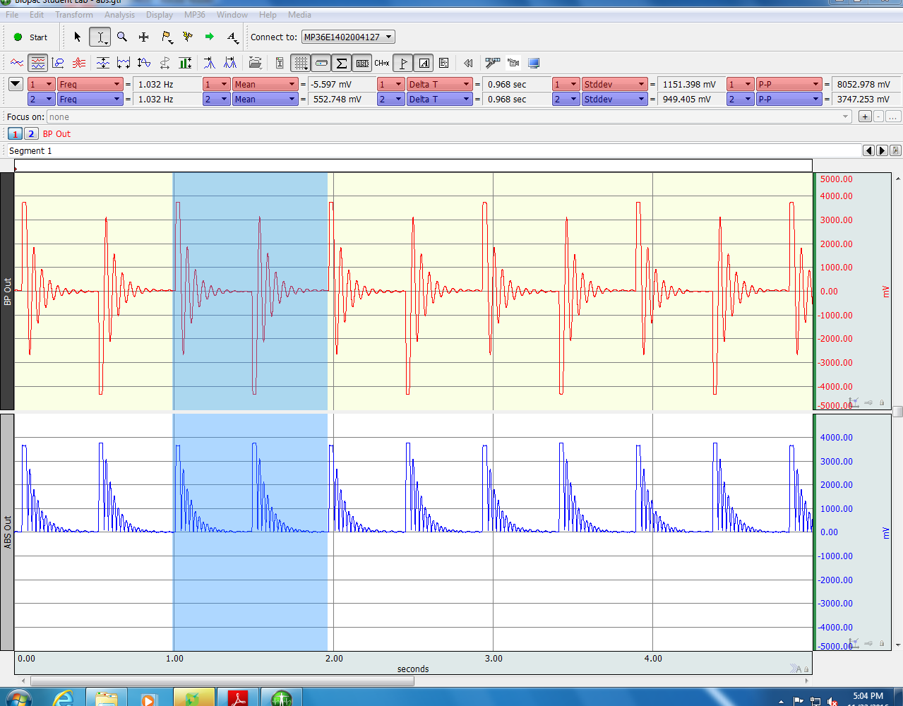Click the find next peak icon

pyautogui.click(x=230, y=63)
